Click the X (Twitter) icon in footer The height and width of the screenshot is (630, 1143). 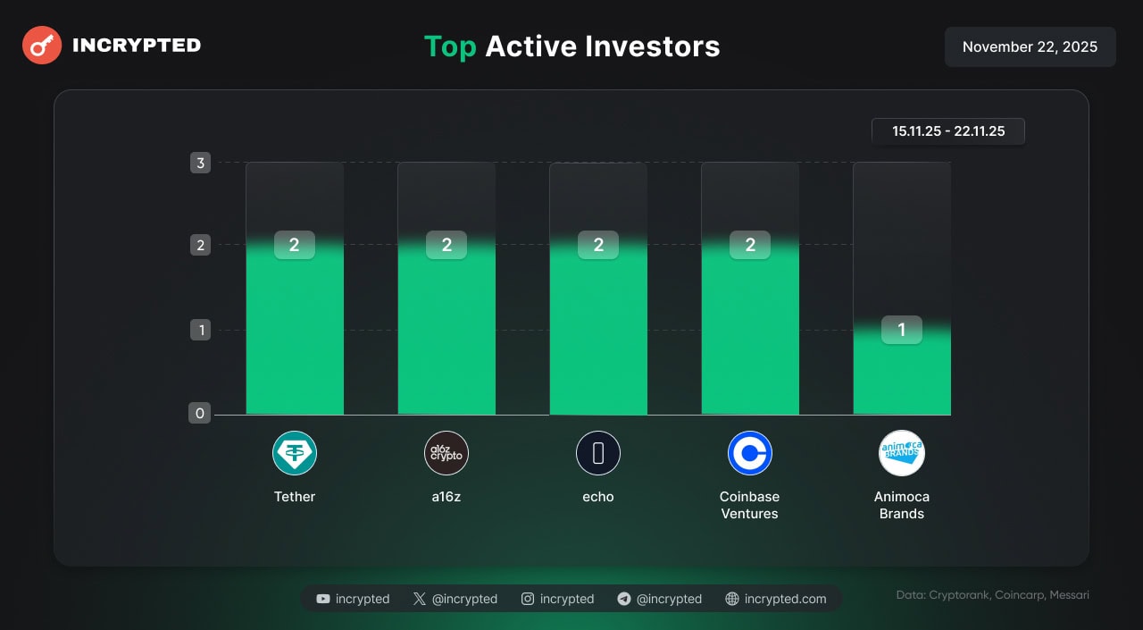coord(420,599)
